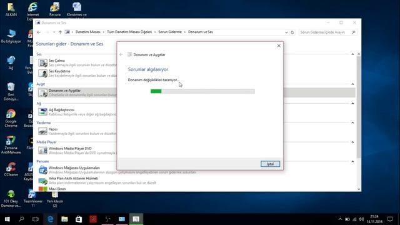This screenshot has height=225, width=400.
Task: Click the troubleshooter scan progress bar
Action: [x=202, y=91]
